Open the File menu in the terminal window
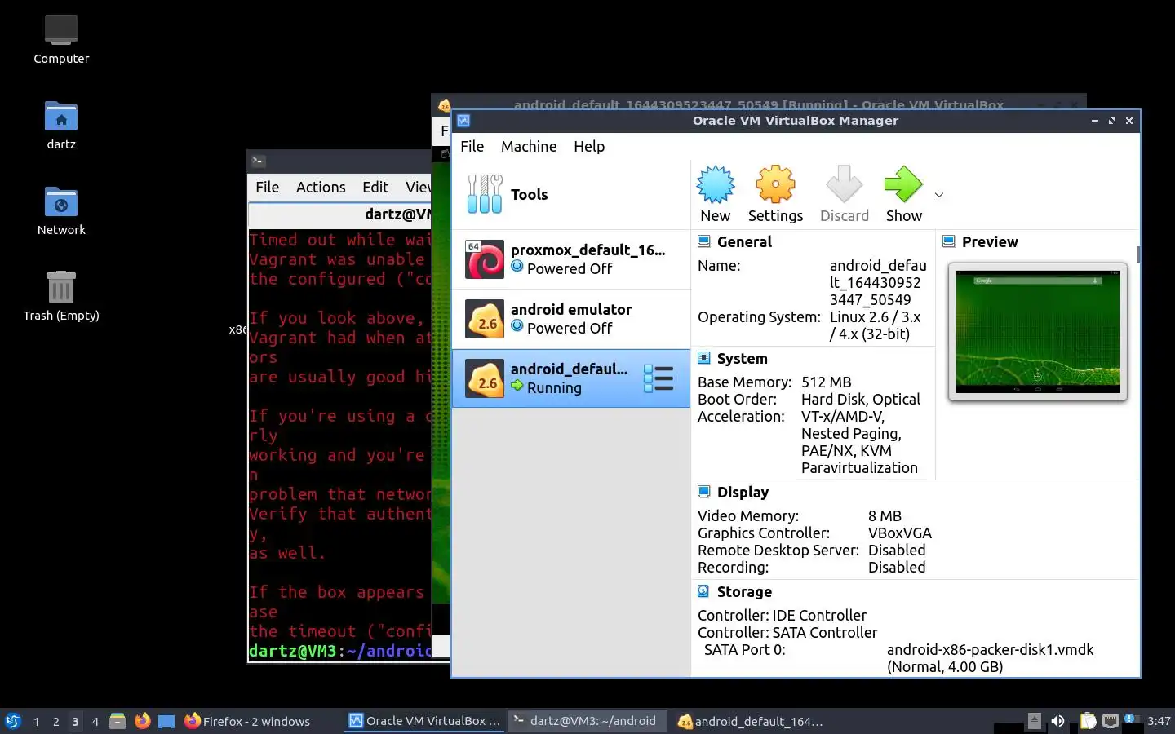Screen dimensions: 1175x734 267,188
